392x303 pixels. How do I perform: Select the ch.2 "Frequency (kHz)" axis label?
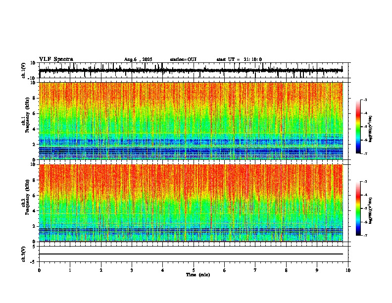coord(28,197)
